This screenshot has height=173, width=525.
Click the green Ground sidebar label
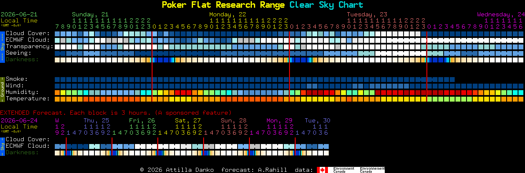click(2, 89)
